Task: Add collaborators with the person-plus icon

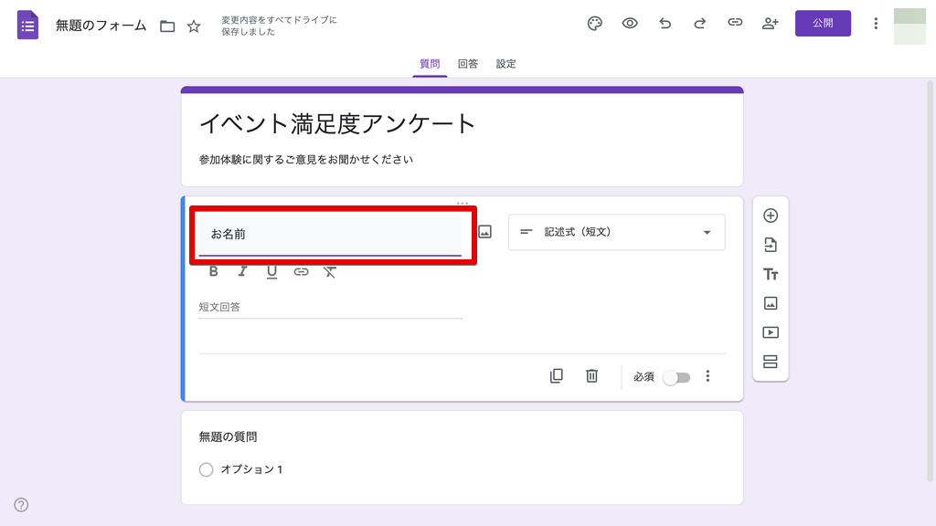Action: tap(770, 24)
